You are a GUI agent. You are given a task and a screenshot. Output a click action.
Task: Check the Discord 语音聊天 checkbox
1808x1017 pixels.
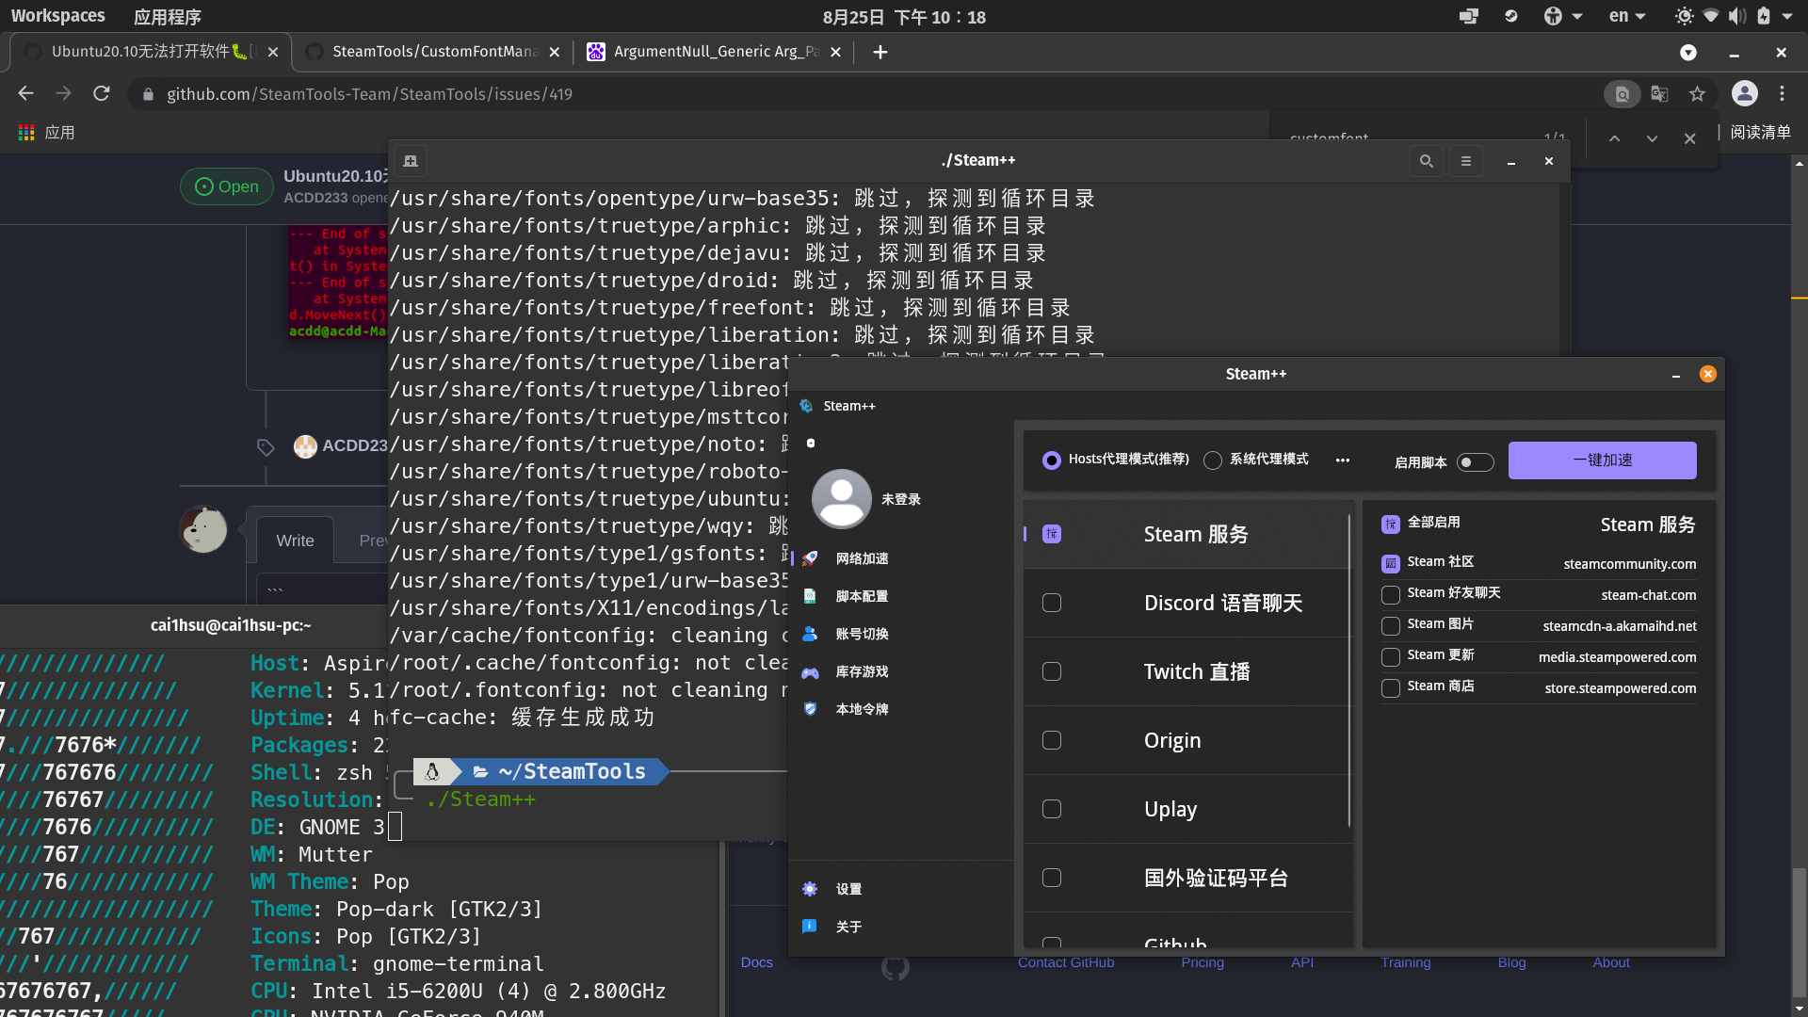(1052, 603)
